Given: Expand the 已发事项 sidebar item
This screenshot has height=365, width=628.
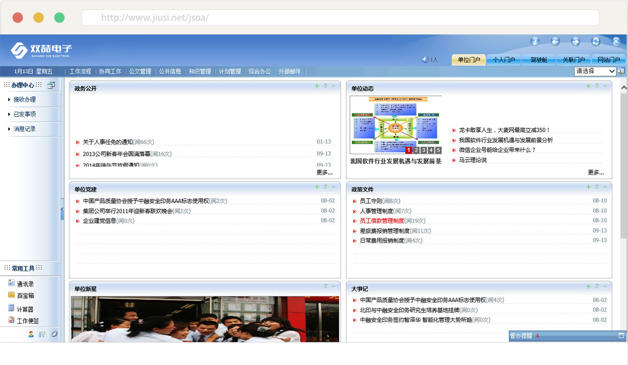Looking at the screenshot, I should (x=24, y=114).
